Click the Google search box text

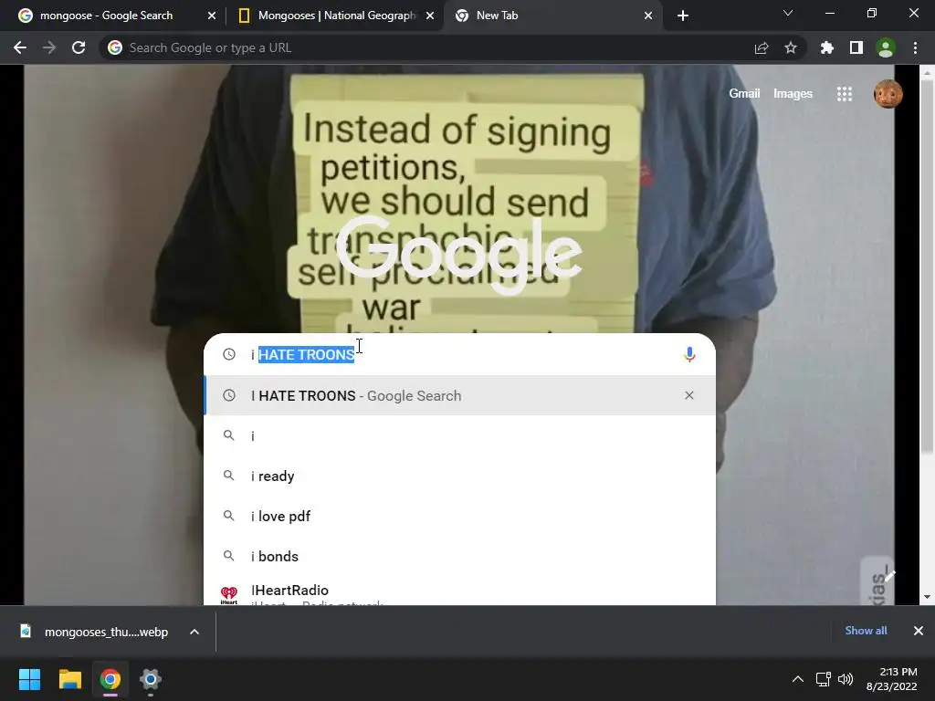click(x=459, y=355)
